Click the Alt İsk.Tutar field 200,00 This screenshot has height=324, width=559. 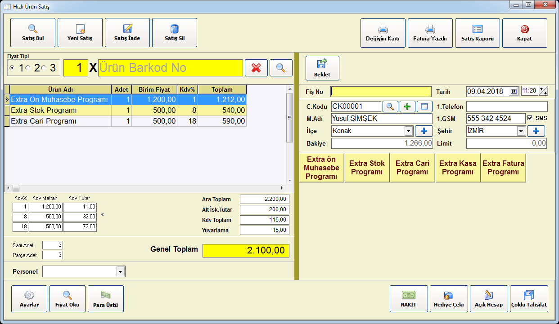pos(265,209)
